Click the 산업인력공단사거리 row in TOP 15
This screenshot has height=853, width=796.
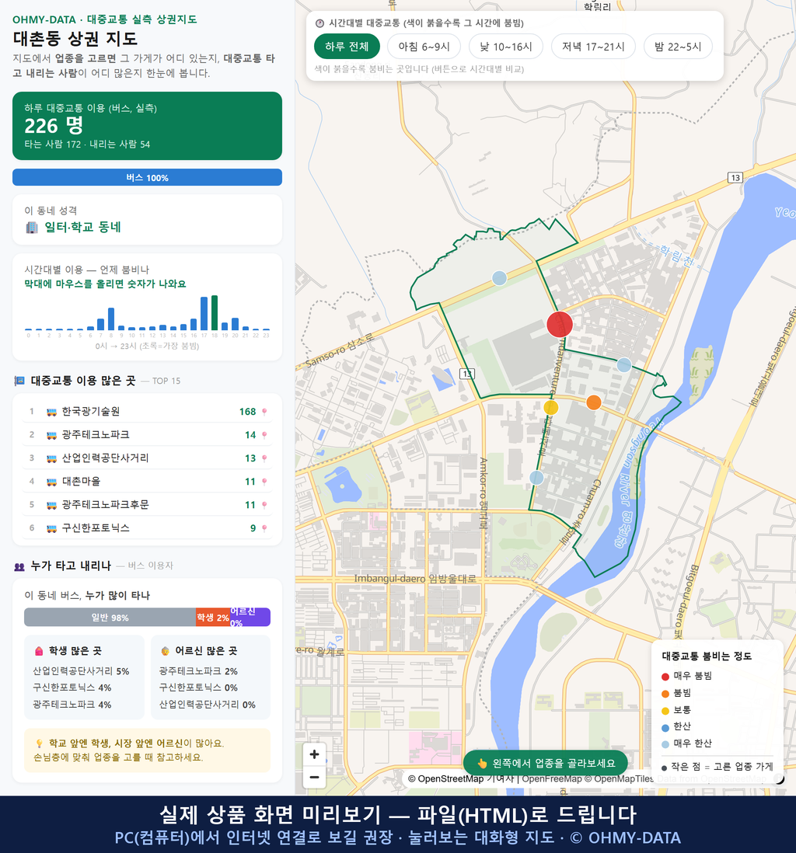pyautogui.click(x=147, y=458)
